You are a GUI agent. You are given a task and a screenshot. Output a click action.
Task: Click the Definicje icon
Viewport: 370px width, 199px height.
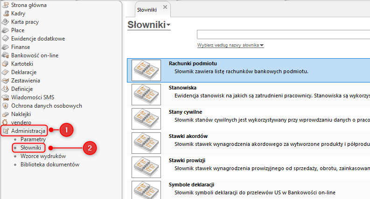5,89
